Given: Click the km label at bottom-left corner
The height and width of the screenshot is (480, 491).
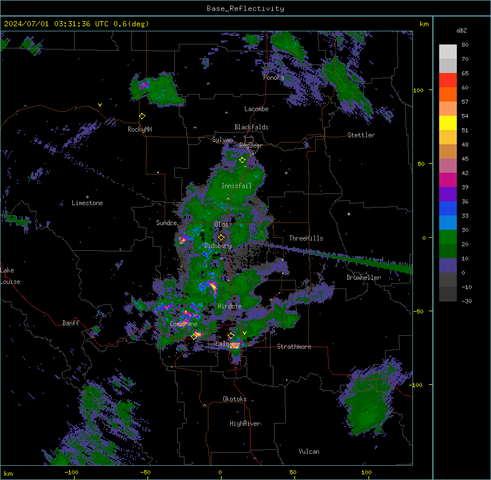Looking at the screenshot, I should [x=9, y=474].
